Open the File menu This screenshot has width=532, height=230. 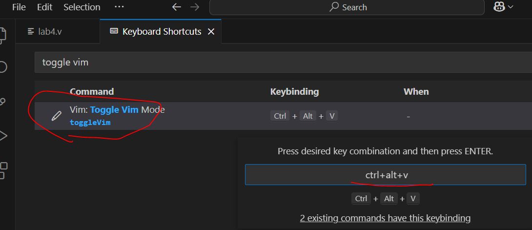pyautogui.click(x=19, y=7)
